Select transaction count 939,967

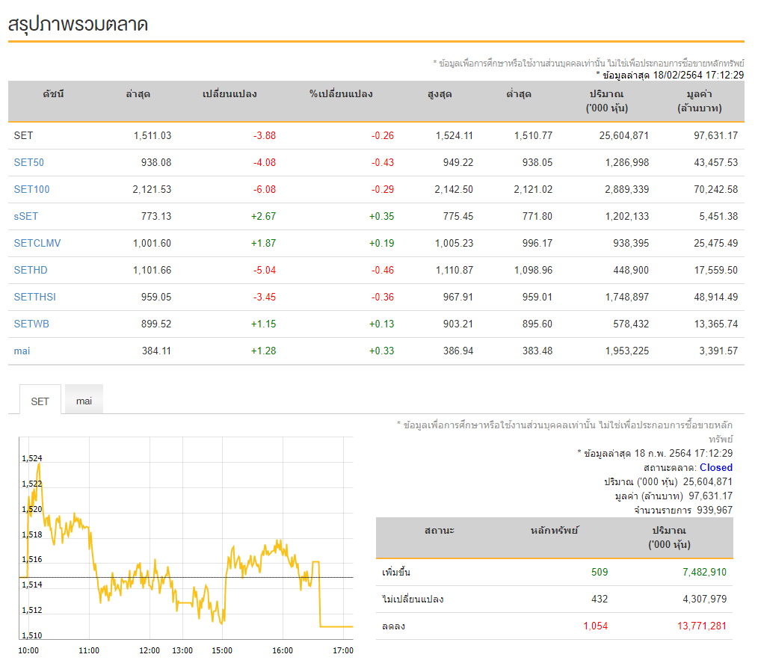(715, 510)
